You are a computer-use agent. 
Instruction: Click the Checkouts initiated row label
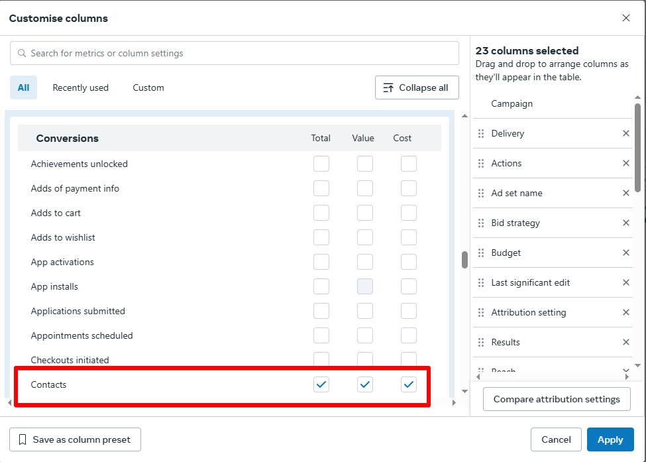[70, 360]
